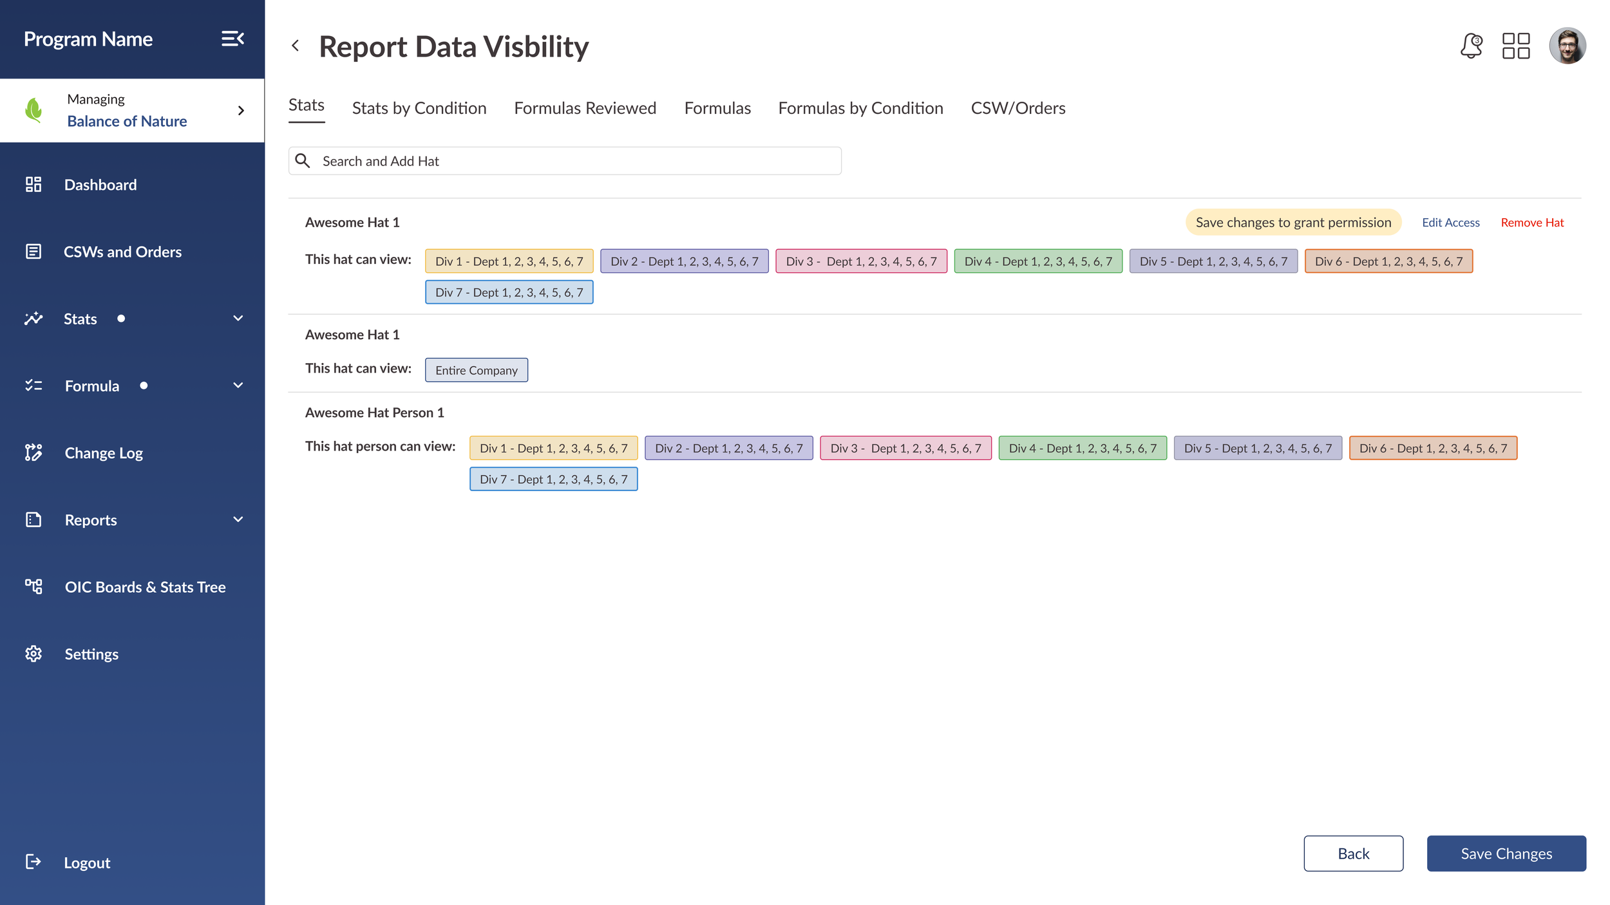The image size is (1610, 905).
Task: Switch to the CSW/Orders tab
Action: click(x=1018, y=108)
